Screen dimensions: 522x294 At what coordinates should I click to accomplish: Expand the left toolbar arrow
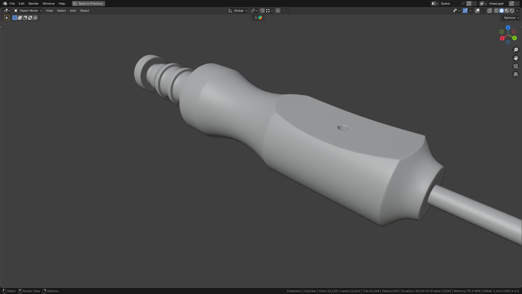(x=1, y=27)
